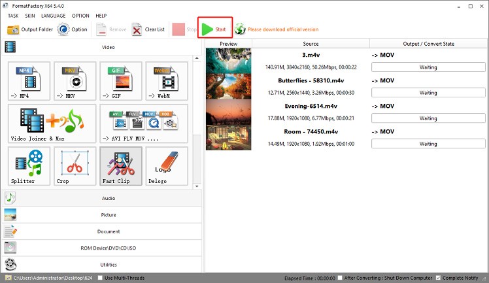Click the Preview column header
Image resolution: width=489 pixels, height=283 pixels.
(x=229, y=44)
